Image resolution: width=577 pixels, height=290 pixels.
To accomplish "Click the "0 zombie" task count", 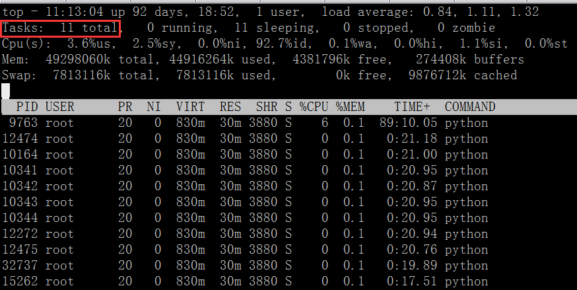I will click(466, 28).
